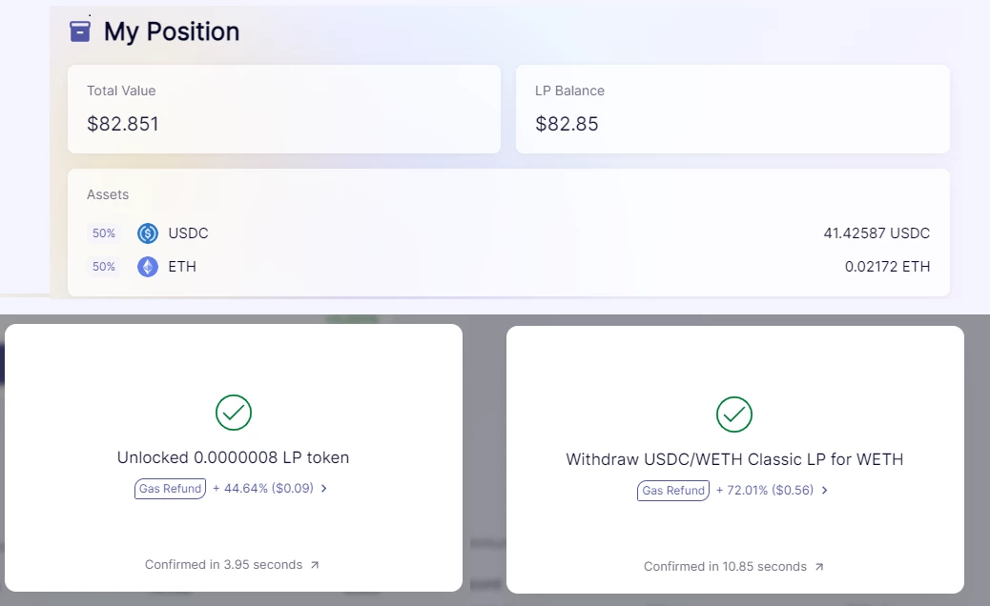Open the Confirmed in 3.95 seconds link
This screenshot has height=606, width=990.
coord(223,564)
